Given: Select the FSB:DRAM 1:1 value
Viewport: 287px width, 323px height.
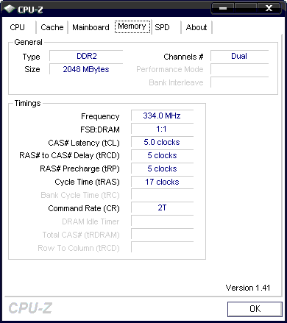Looking at the screenshot, I should tap(162, 129).
